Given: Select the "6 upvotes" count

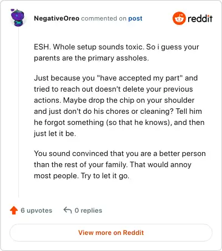Looking at the screenshot, I should click(36, 210).
